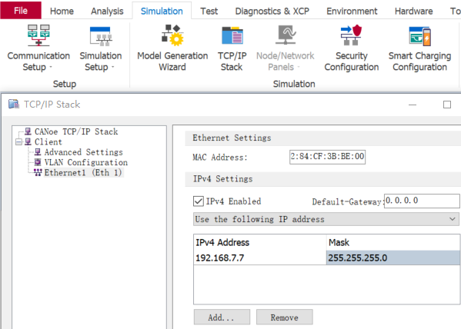Select the Client tree item

pos(48,142)
